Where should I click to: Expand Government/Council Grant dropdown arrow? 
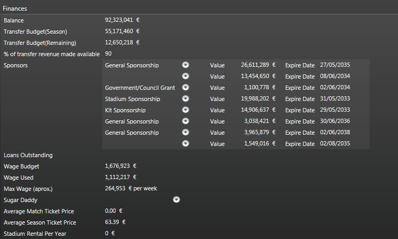(x=186, y=87)
